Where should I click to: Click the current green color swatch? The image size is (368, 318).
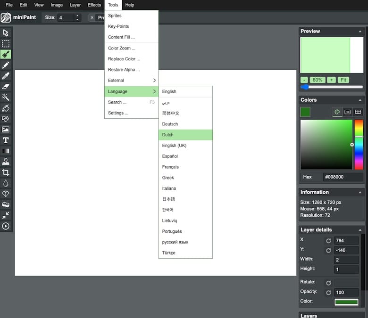(305, 112)
